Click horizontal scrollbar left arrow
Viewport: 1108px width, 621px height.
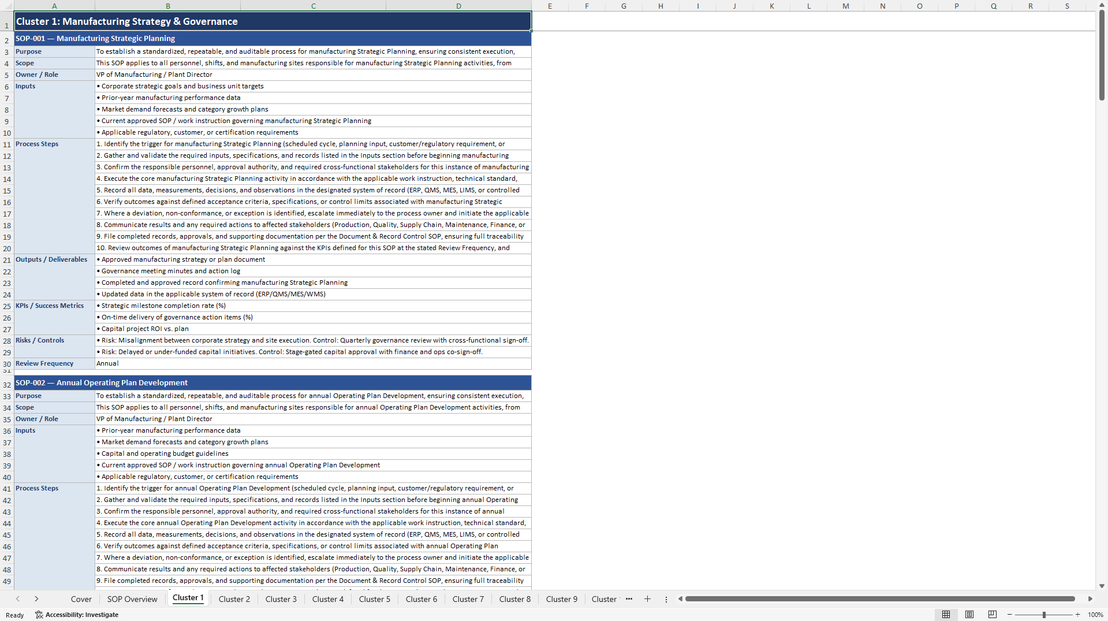(680, 599)
